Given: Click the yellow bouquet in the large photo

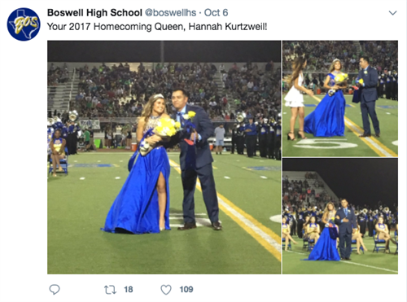Looking at the screenshot, I should click(167, 128).
